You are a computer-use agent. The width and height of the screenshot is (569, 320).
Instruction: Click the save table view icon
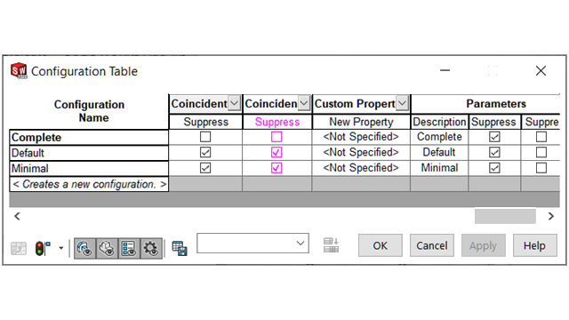180,248
